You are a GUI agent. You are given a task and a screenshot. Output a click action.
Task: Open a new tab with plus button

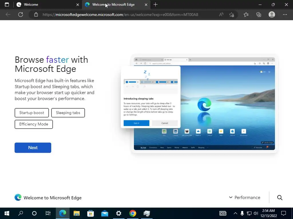coord(155,5)
